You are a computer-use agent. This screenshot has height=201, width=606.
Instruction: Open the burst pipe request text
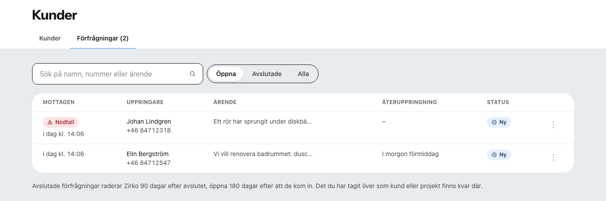click(263, 121)
